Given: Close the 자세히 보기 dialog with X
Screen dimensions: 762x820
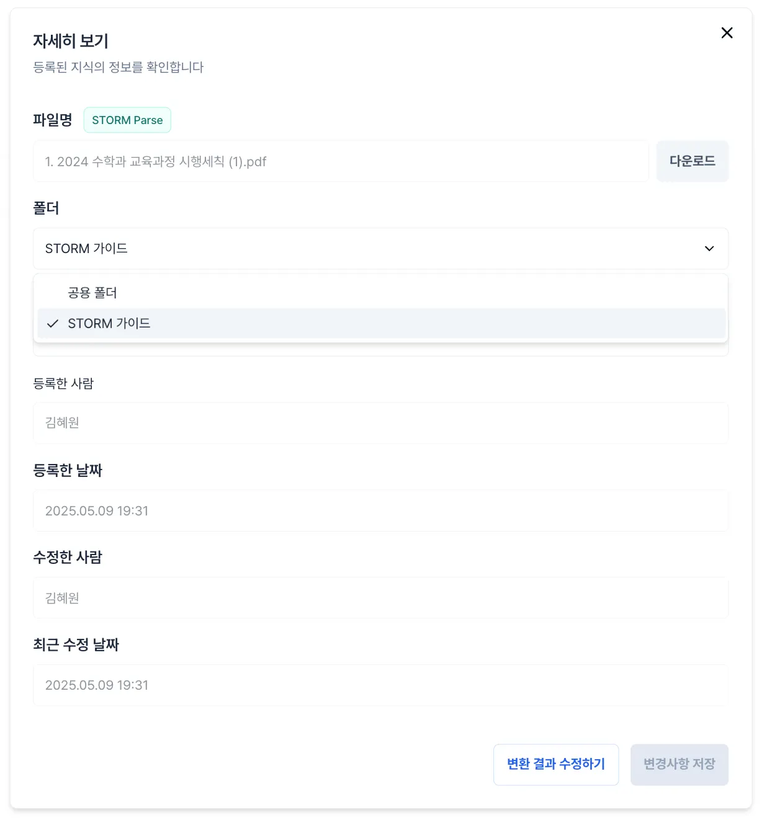Looking at the screenshot, I should point(727,33).
